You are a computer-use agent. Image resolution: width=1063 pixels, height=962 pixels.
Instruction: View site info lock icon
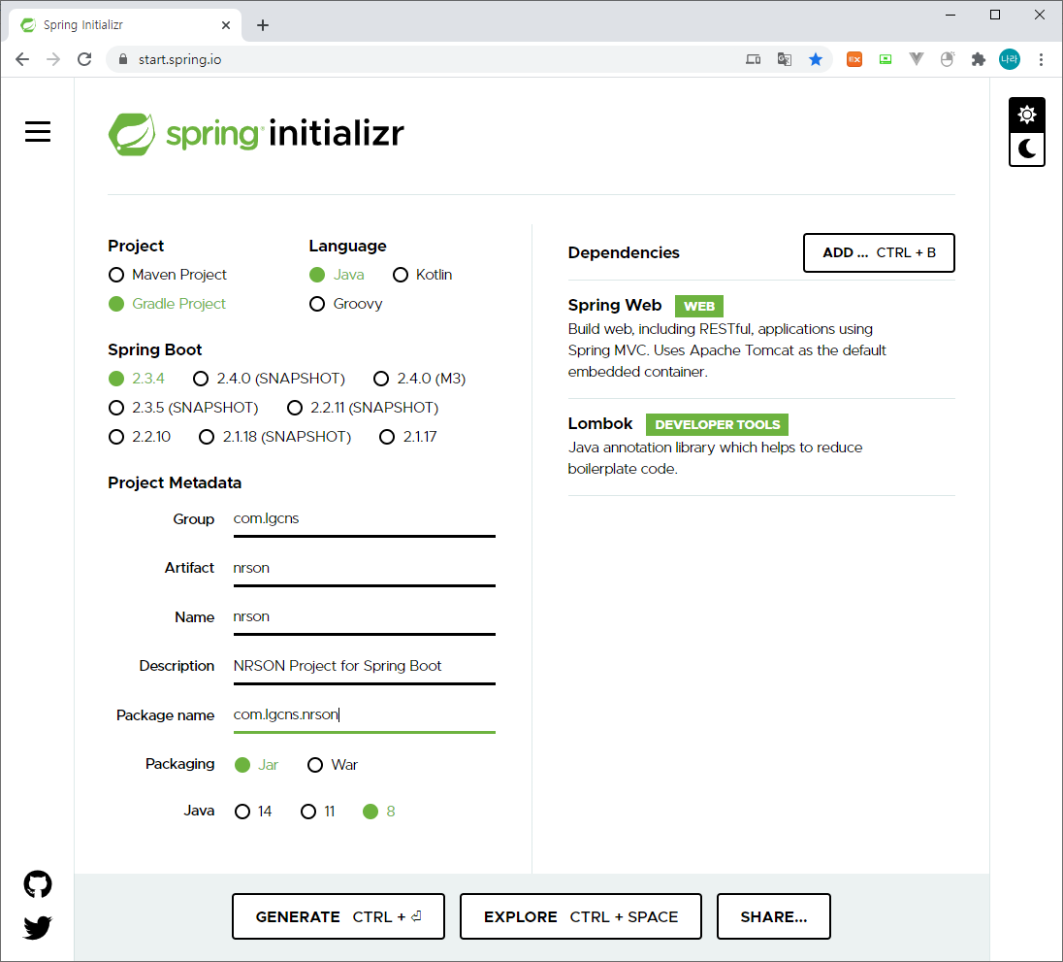[123, 60]
